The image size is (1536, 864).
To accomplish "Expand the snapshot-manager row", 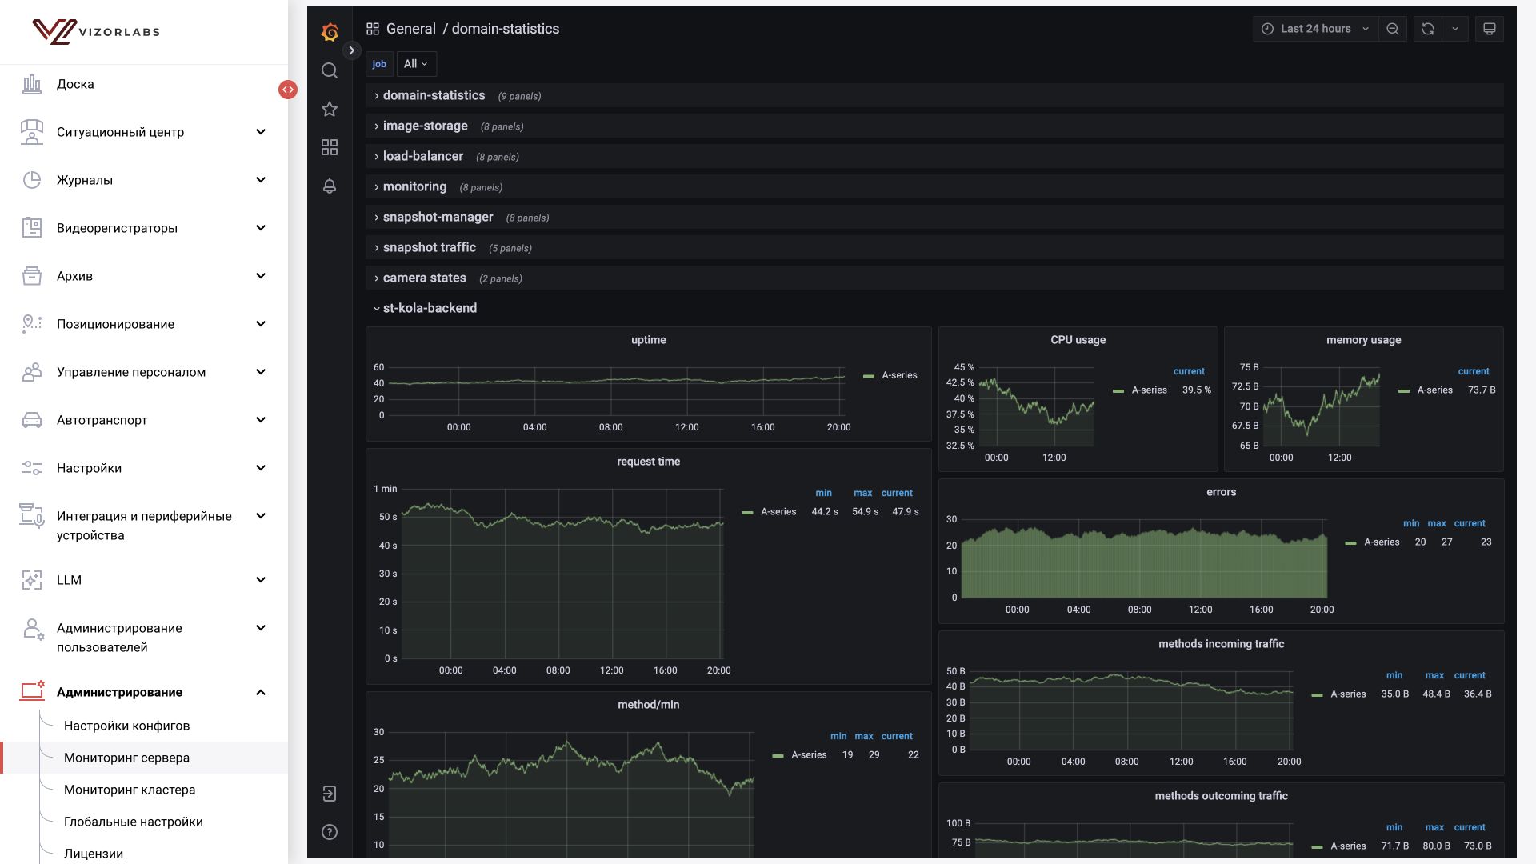I will click(934, 217).
